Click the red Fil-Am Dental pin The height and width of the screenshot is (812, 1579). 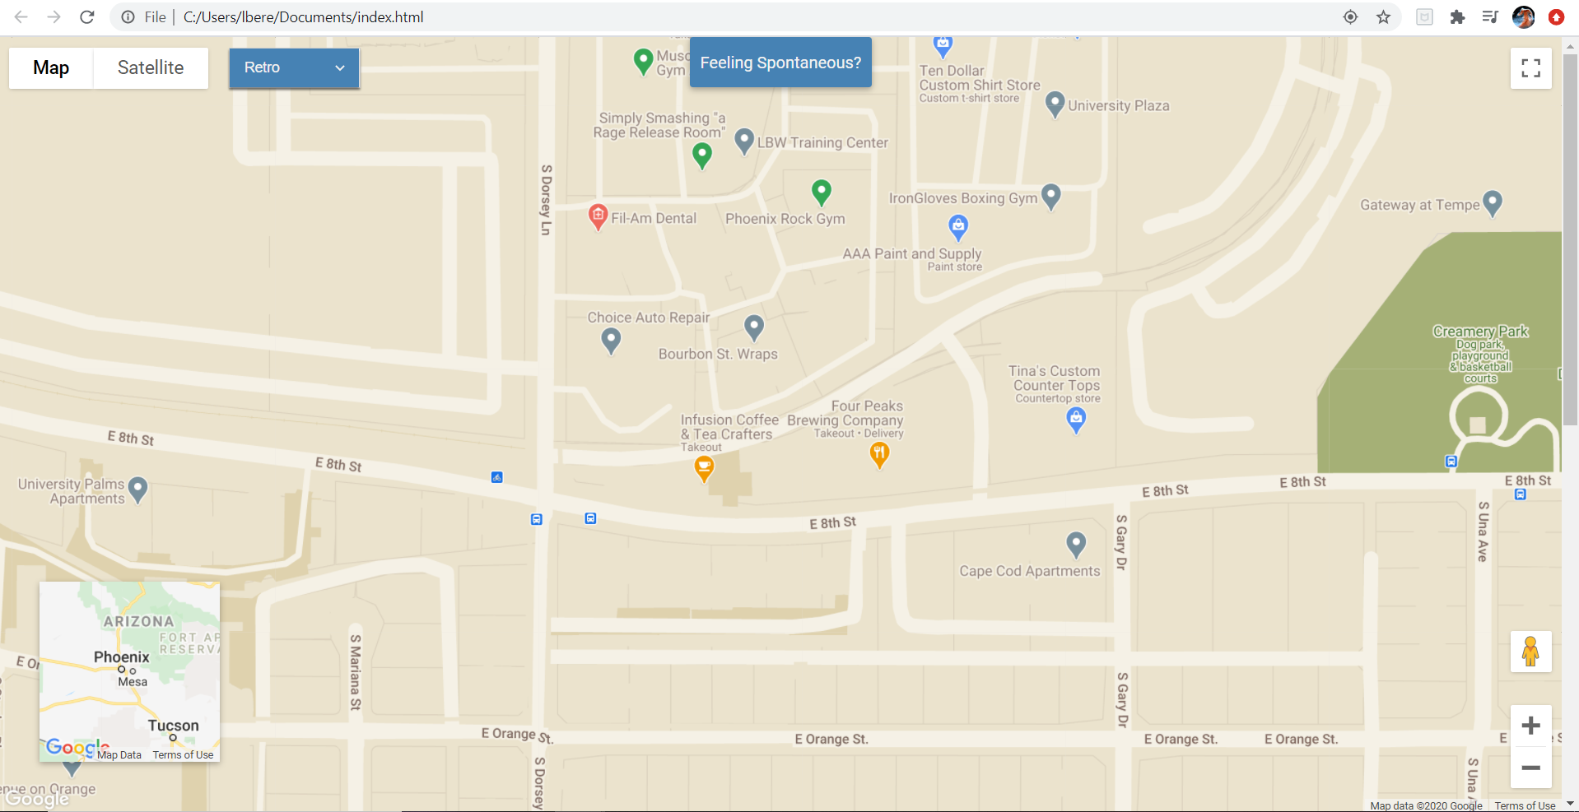(598, 217)
